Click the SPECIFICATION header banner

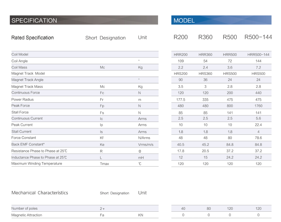(x=84, y=20)
